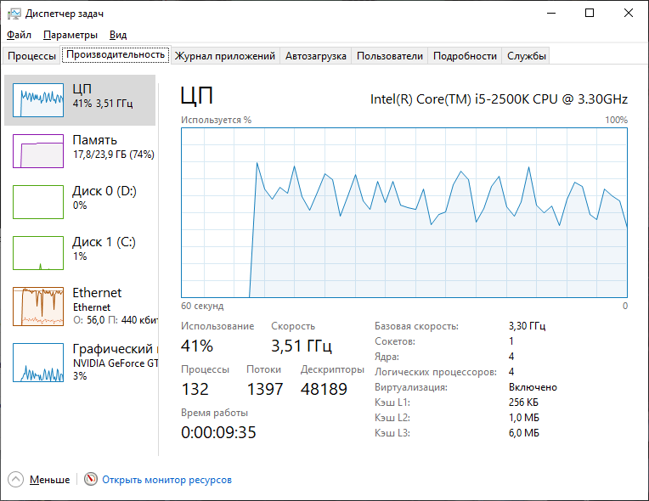This screenshot has width=649, height=501.
Task: Minimize the Task Manager window
Action: [551, 14]
